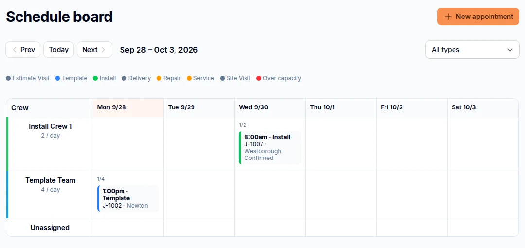Click the right chevron icon on Next
The height and width of the screenshot is (248, 525).
point(103,50)
